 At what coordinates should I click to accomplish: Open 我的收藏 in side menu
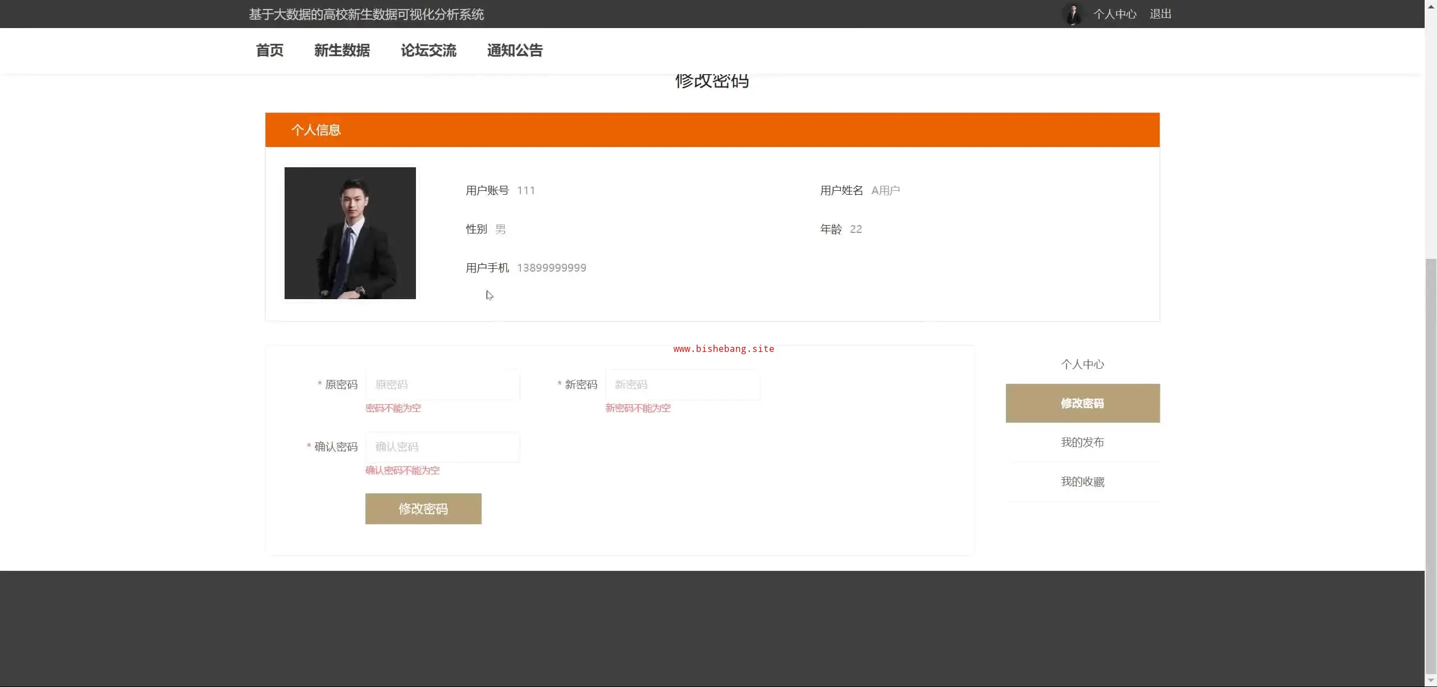pyautogui.click(x=1082, y=482)
